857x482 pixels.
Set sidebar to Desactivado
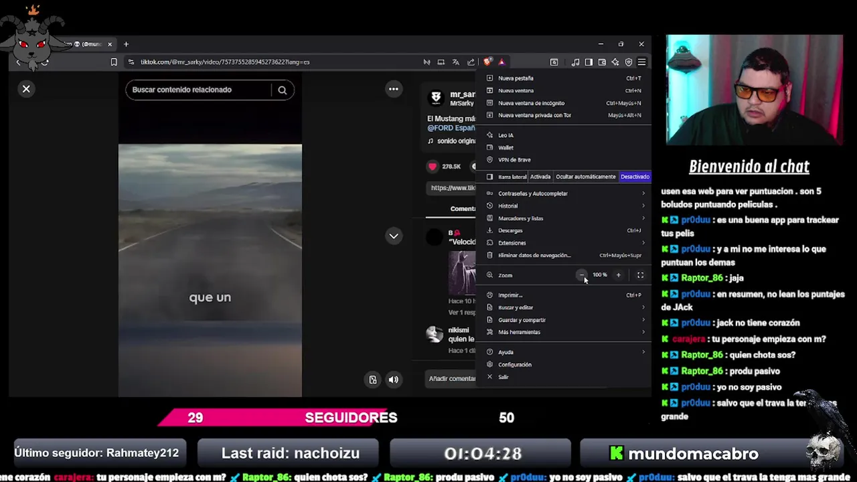635,177
